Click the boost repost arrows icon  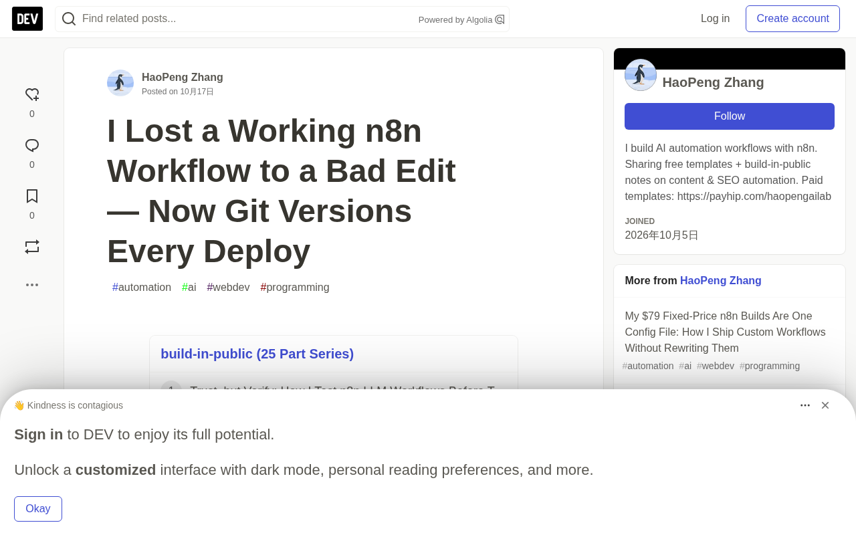[32, 247]
